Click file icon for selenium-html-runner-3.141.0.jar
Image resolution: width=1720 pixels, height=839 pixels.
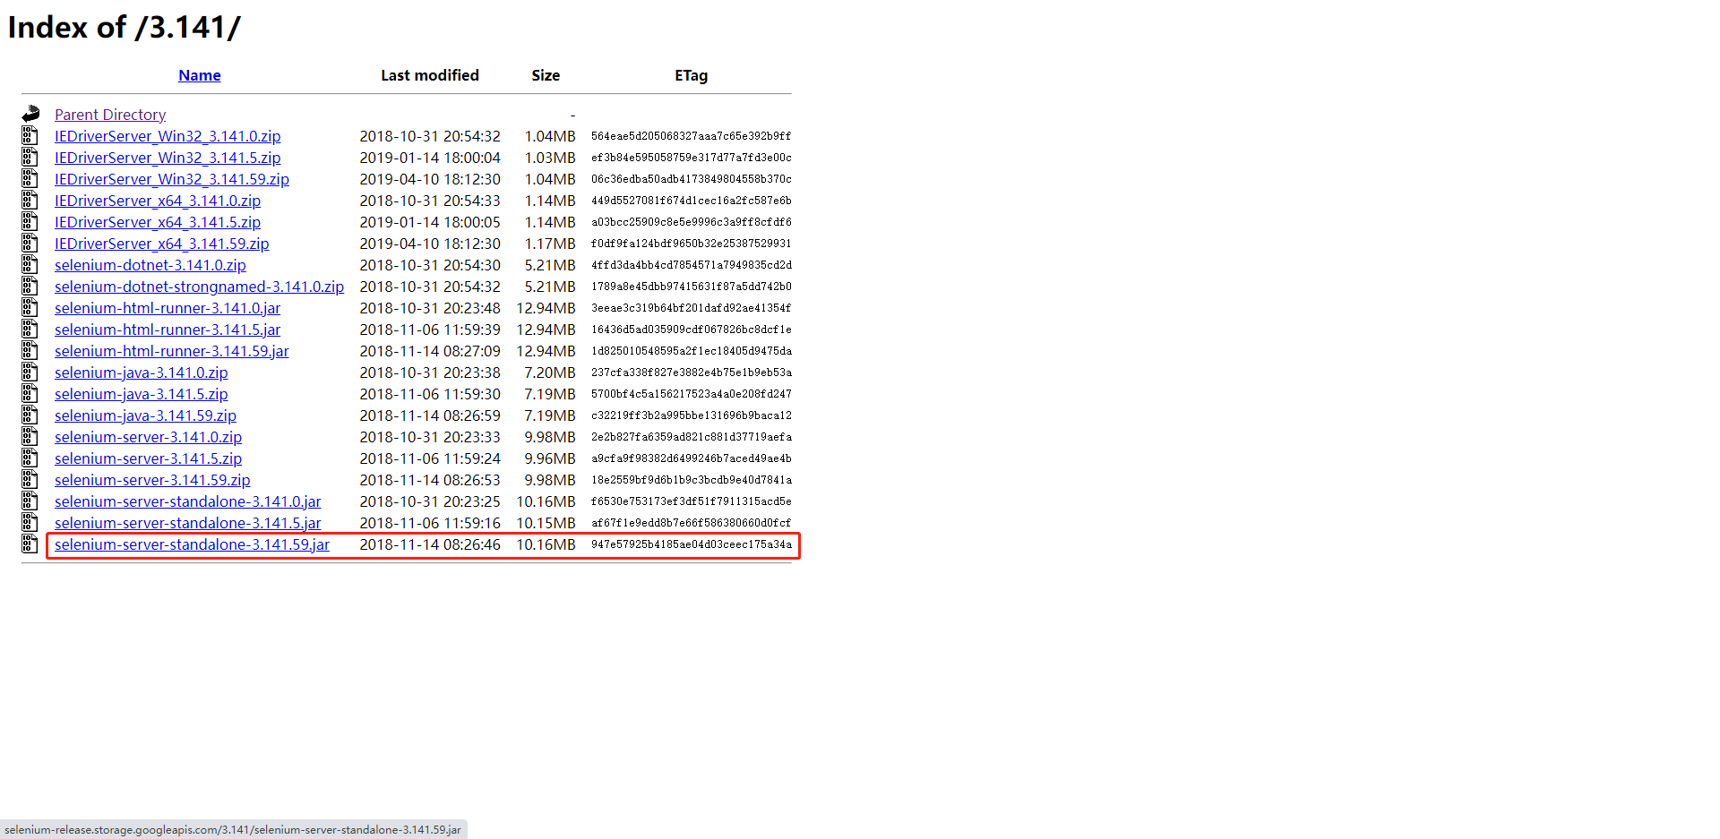(30, 307)
